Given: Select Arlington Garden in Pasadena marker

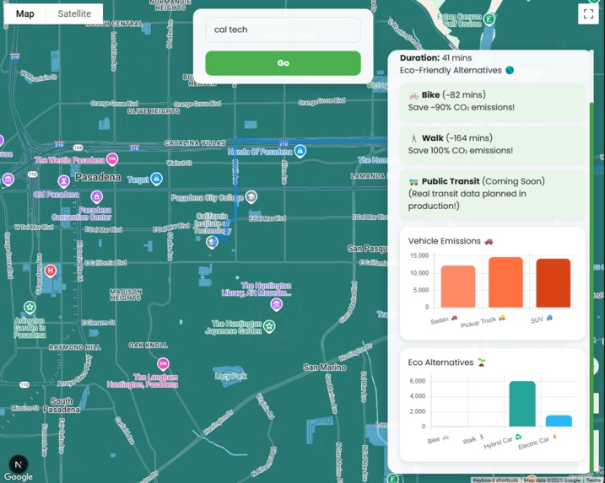Looking at the screenshot, I should pos(30,308).
